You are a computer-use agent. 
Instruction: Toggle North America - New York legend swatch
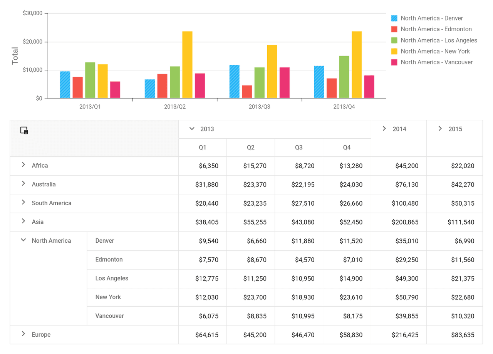point(394,51)
